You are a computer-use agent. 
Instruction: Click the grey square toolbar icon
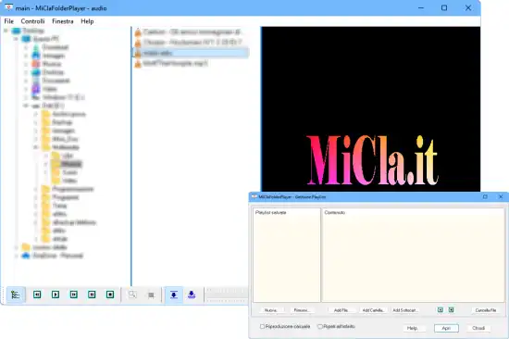(x=151, y=295)
